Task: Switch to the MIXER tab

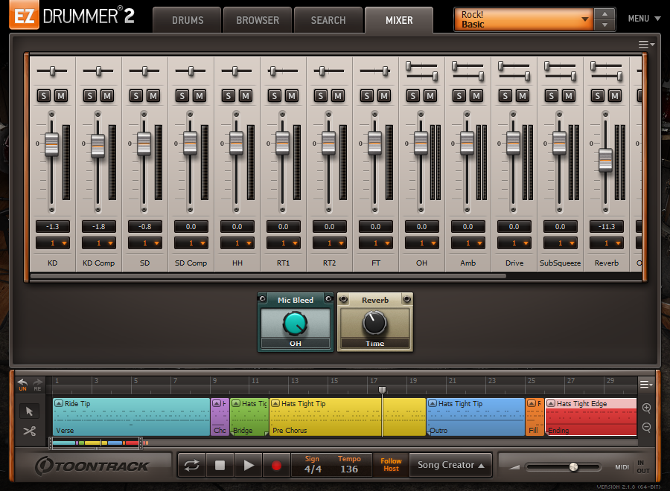Action: coord(399,20)
